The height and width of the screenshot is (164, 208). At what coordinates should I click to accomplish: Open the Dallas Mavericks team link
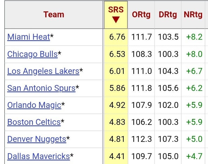39,156
